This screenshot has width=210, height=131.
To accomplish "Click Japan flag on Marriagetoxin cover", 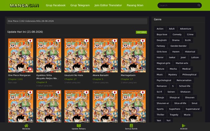I will click(143, 41).
